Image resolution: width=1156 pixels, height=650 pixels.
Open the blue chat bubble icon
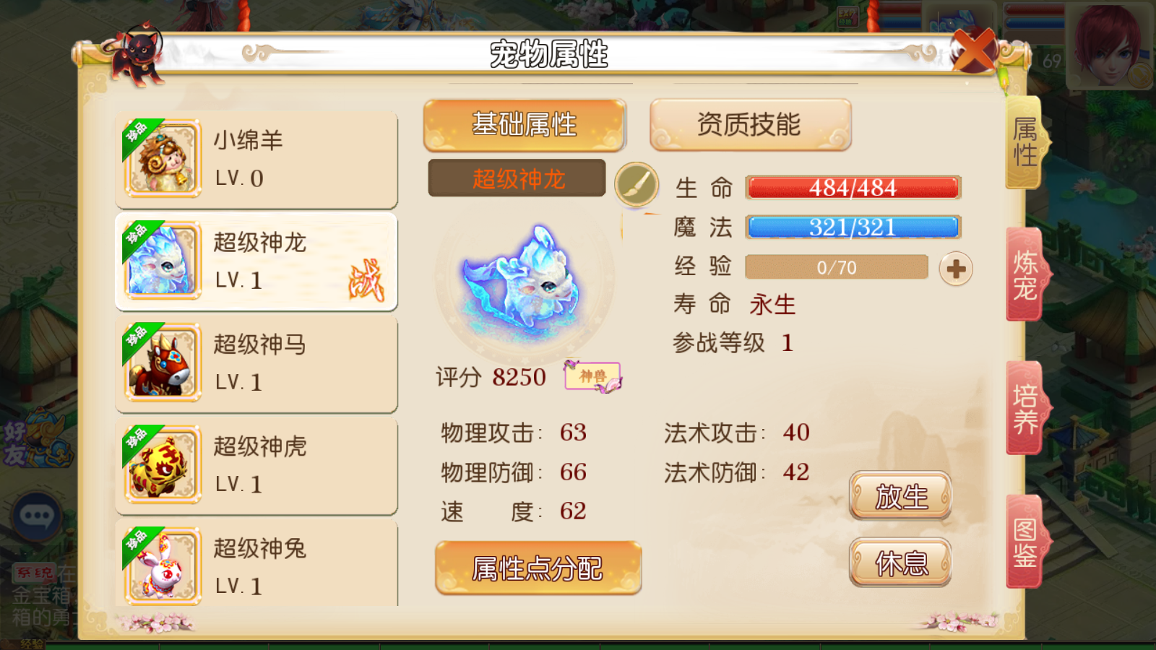tap(37, 516)
